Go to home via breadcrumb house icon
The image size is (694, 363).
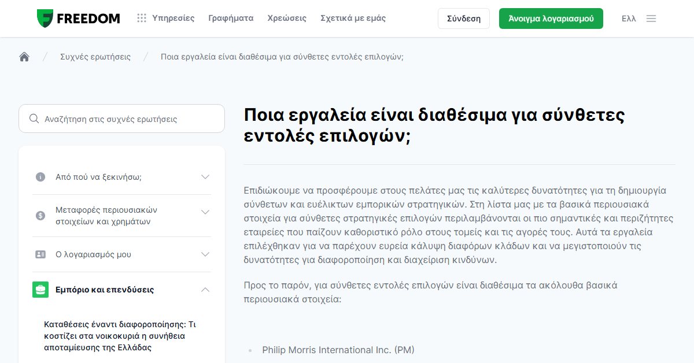24,57
